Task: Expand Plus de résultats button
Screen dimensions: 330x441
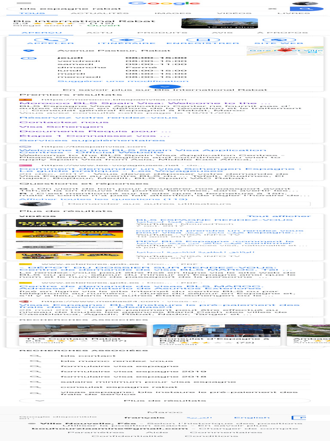Action: 165,401
